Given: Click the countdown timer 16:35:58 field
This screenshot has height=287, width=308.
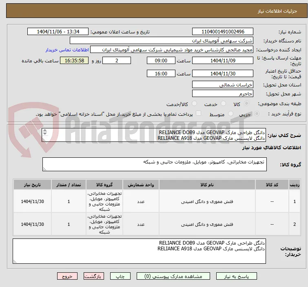Looking at the screenshot, I should [x=74, y=60].
